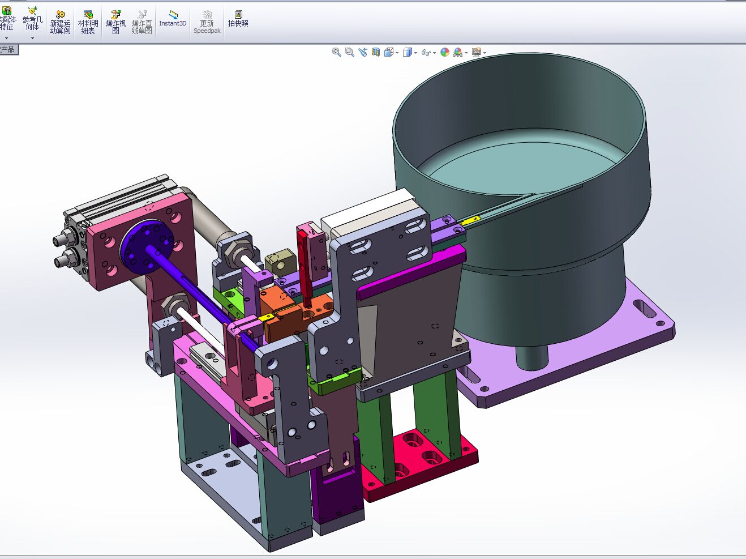Expand the 参考几何体 dropdown arrow
Screen dimensions: 746x559
[x=32, y=38]
